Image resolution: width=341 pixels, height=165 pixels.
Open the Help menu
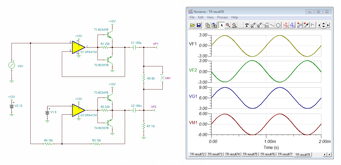235,17
